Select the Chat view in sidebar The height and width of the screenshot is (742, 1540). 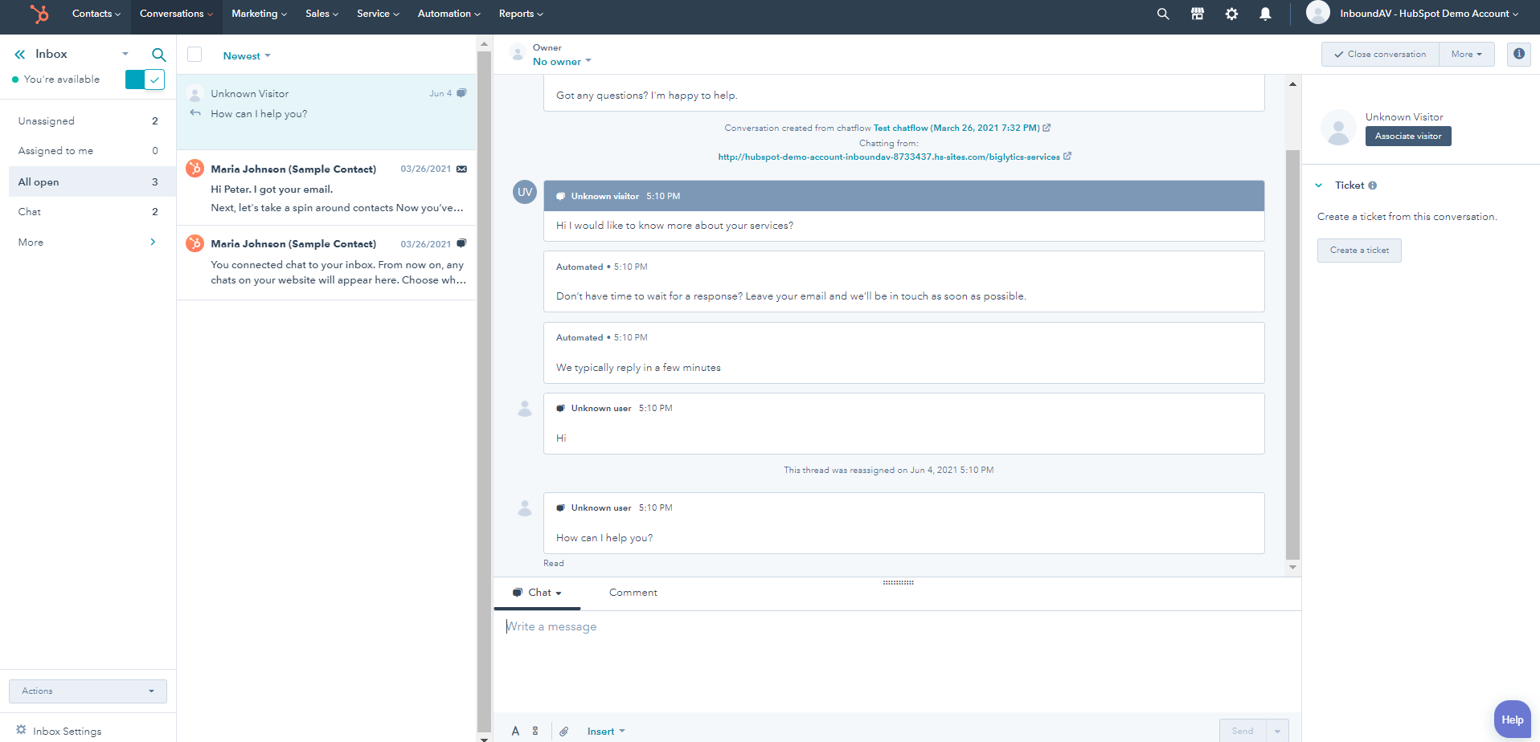click(x=88, y=212)
